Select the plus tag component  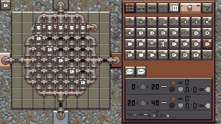(x=207, y=33)
